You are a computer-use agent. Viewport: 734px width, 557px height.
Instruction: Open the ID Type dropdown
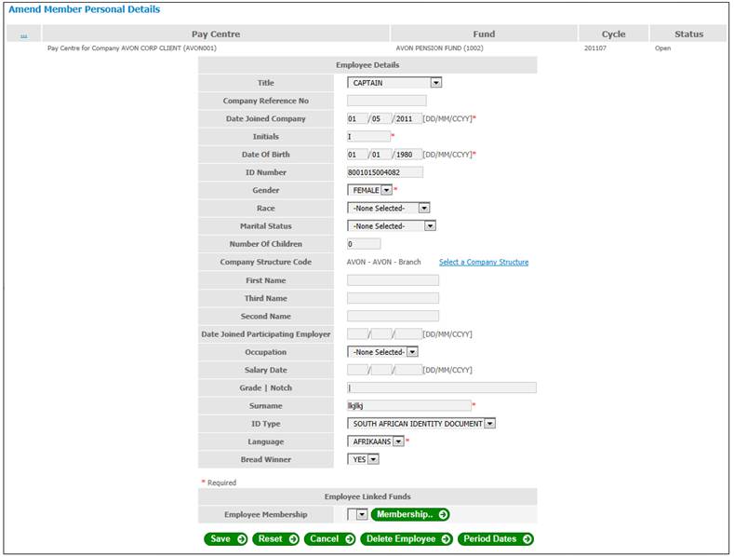click(x=489, y=424)
